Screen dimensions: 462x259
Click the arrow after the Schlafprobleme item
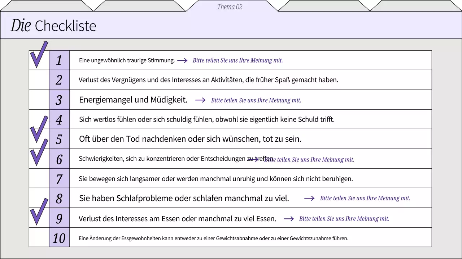point(310,198)
